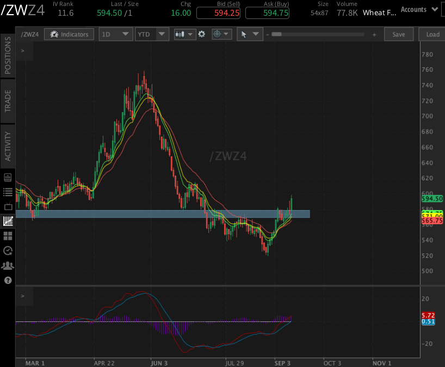Select the charts icon in sidebar

click(x=8, y=221)
